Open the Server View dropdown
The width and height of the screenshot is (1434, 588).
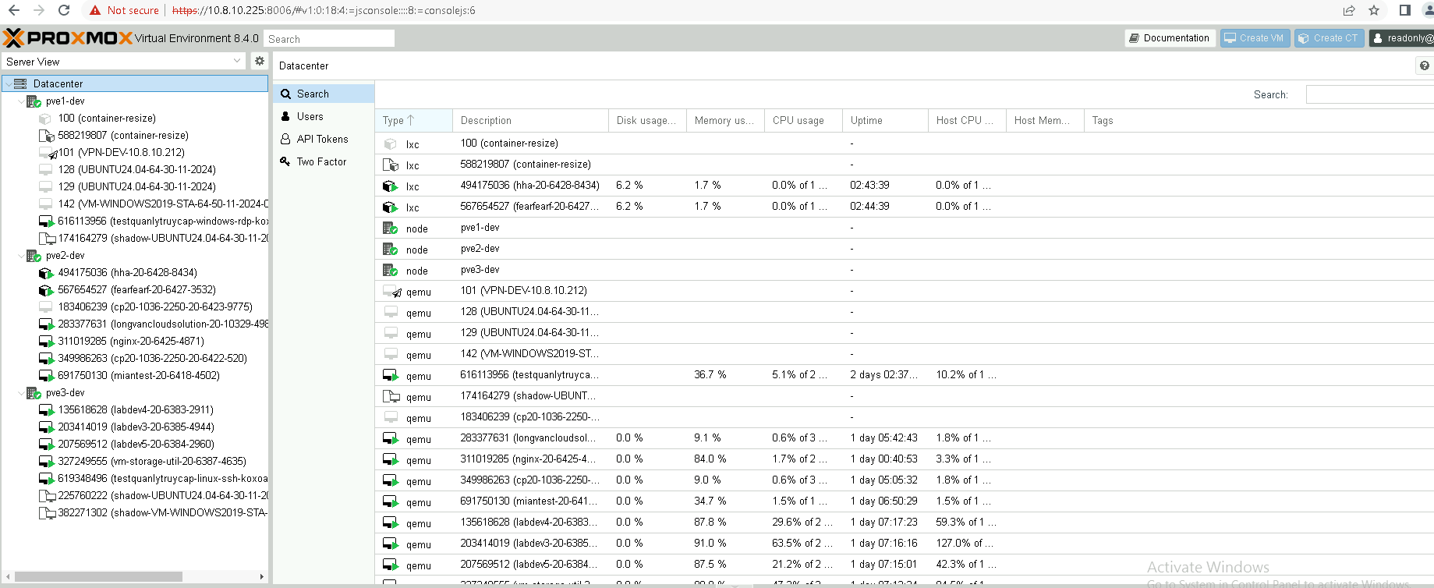(x=125, y=61)
